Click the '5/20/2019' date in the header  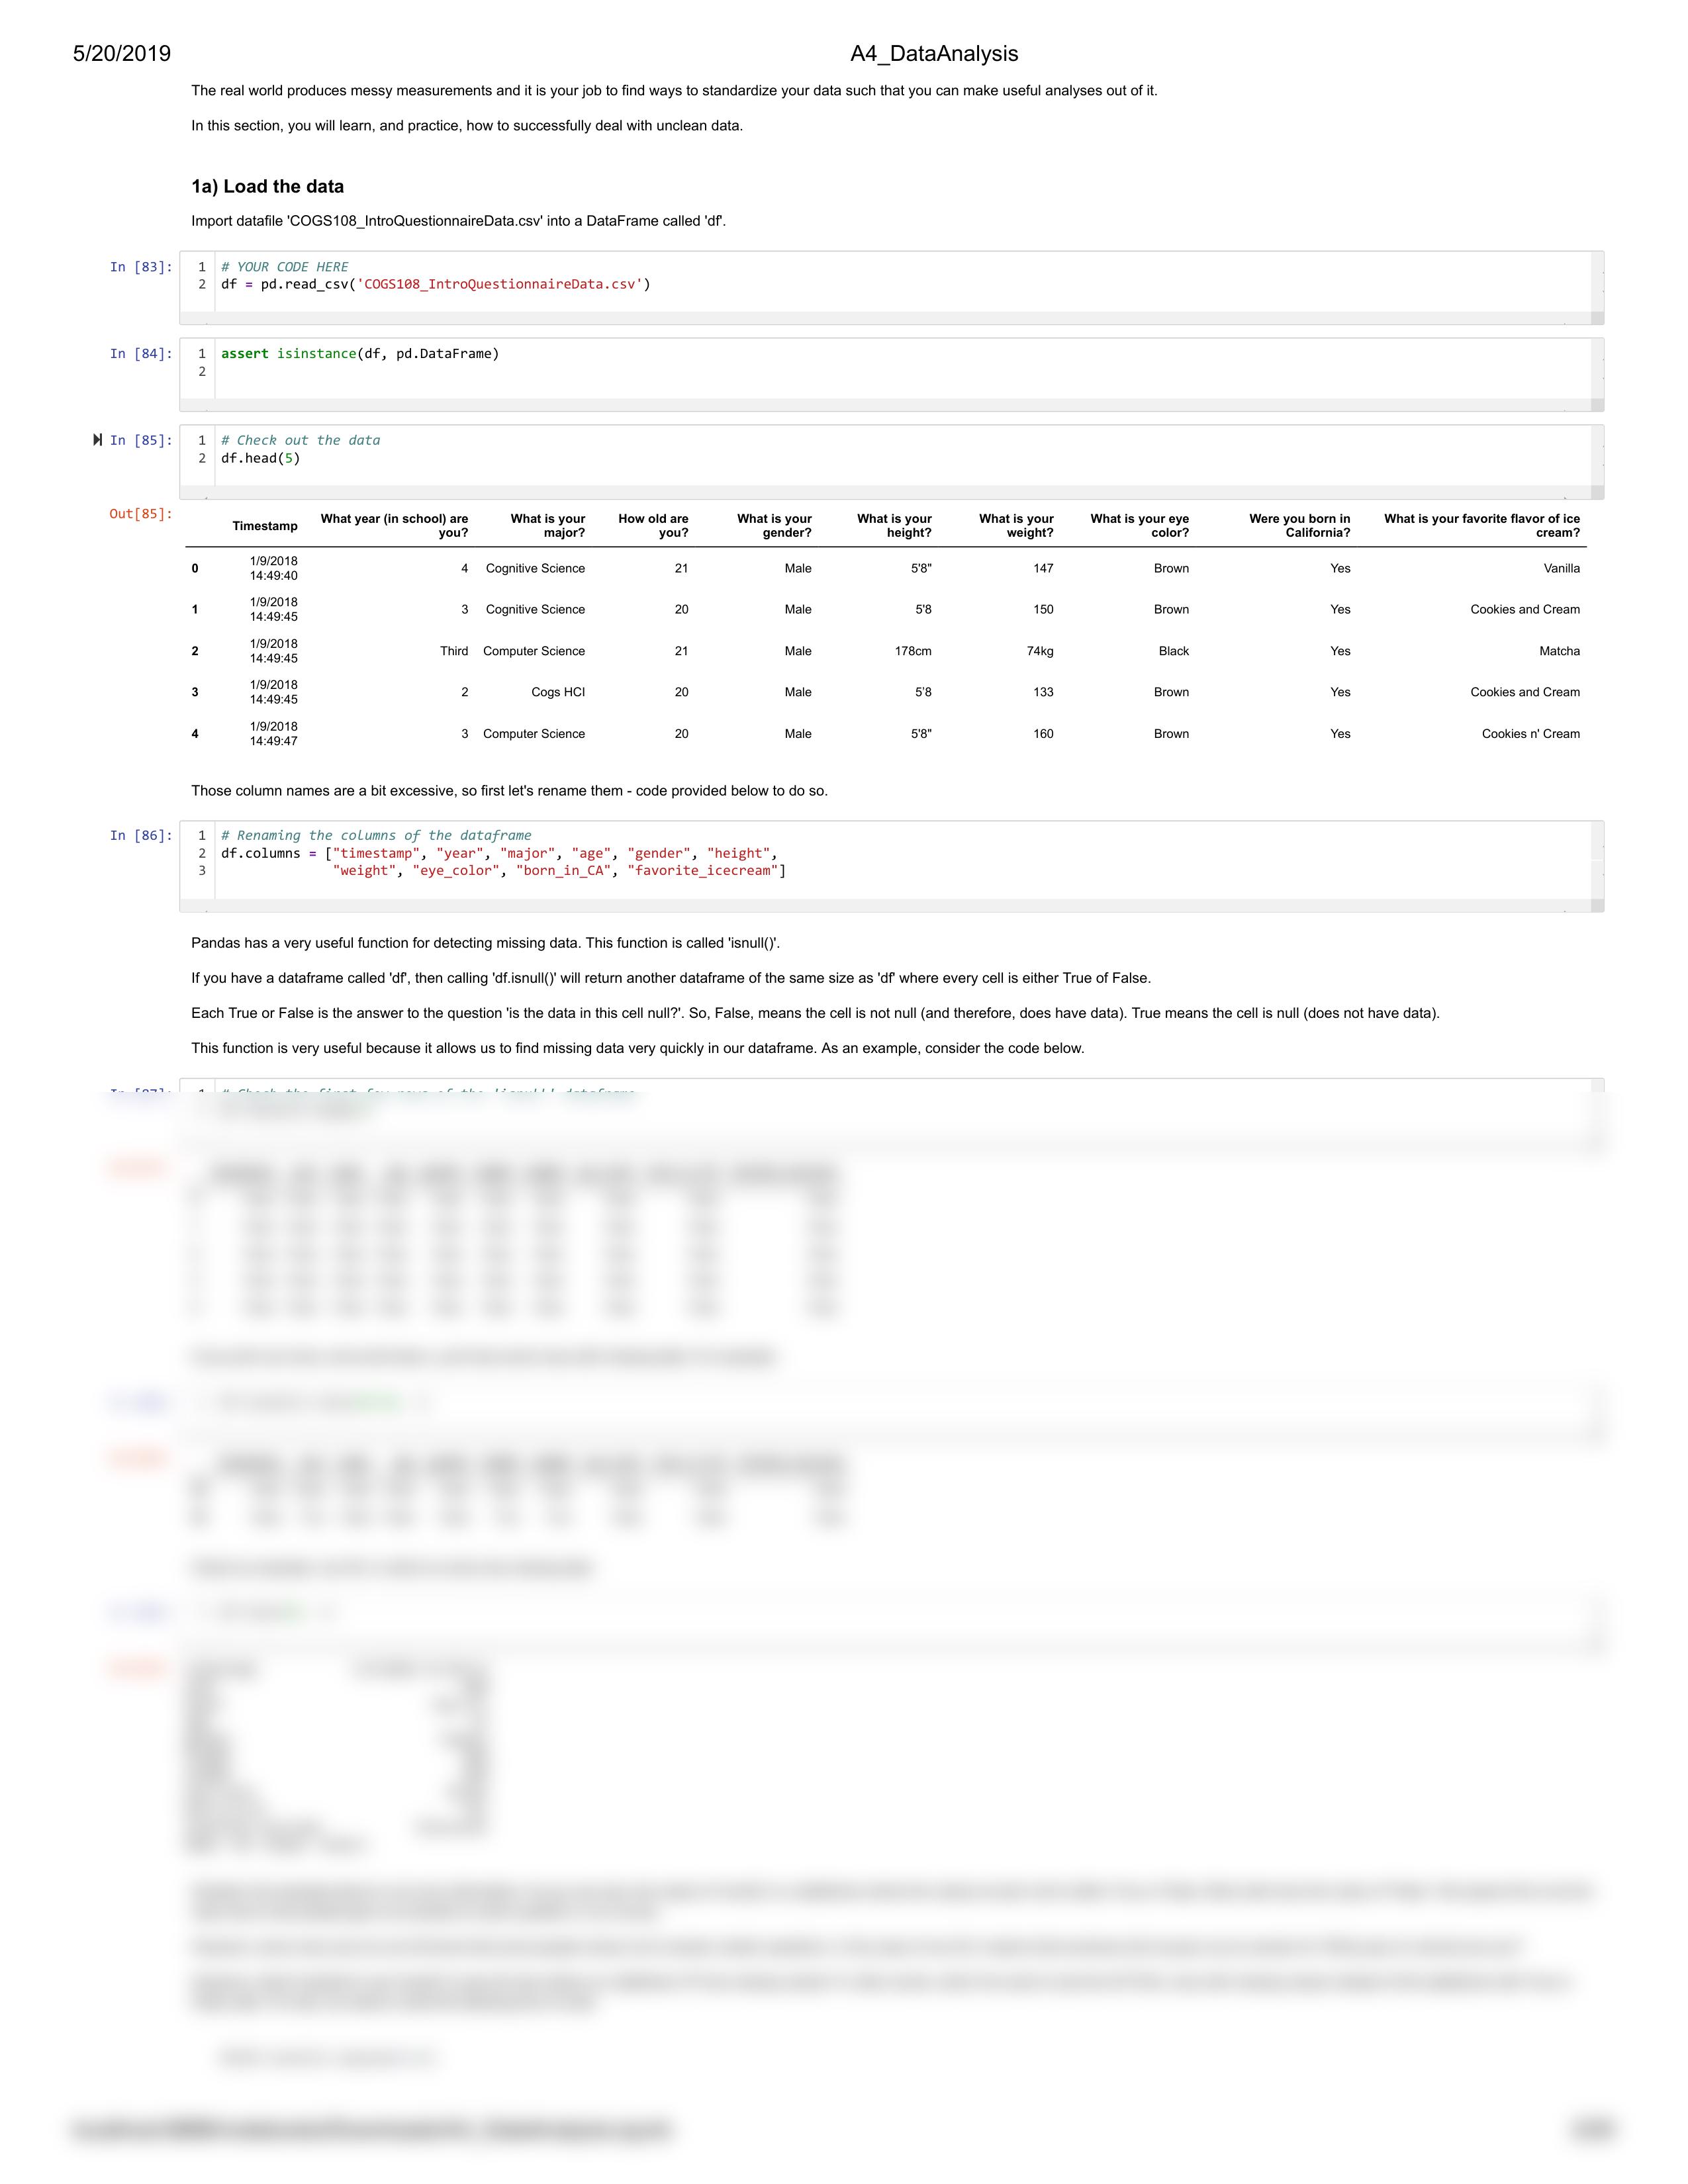(122, 54)
